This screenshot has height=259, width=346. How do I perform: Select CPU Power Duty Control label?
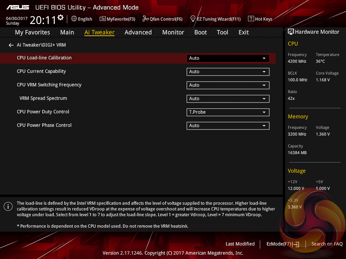tap(43, 112)
